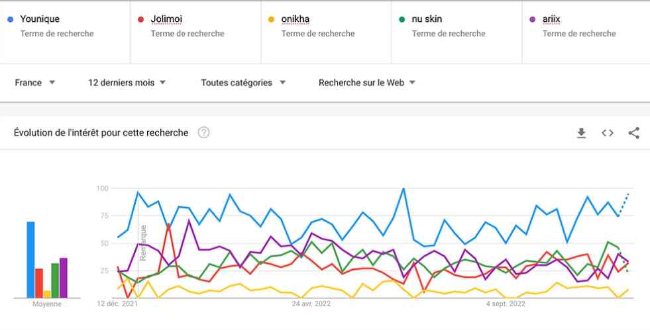
Task: Expand the 12 derniers mois dropdown
Action: [127, 83]
